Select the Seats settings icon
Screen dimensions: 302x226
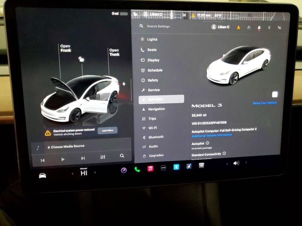click(x=142, y=49)
